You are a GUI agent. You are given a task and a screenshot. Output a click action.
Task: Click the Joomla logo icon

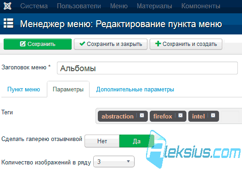coord(7,6)
